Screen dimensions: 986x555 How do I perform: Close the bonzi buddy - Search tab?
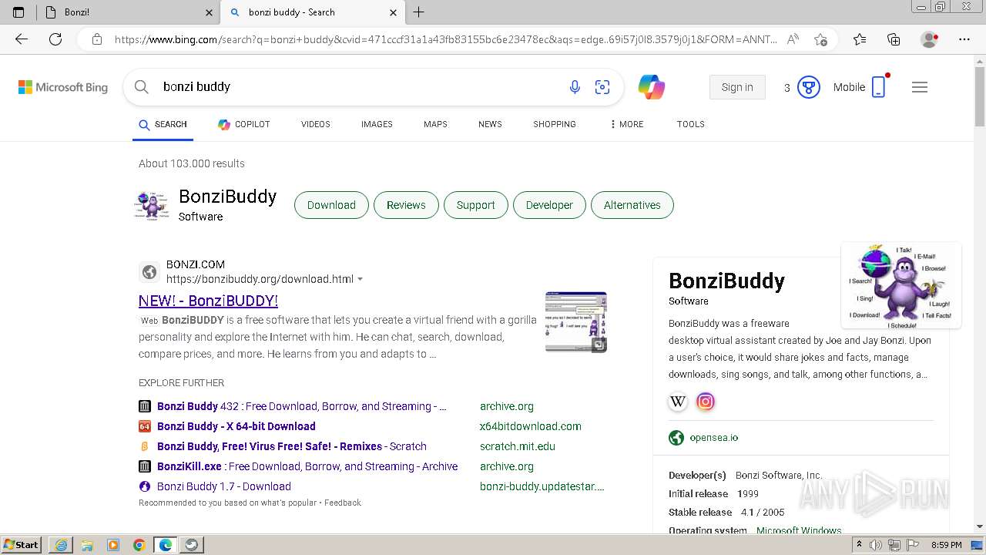[393, 12]
